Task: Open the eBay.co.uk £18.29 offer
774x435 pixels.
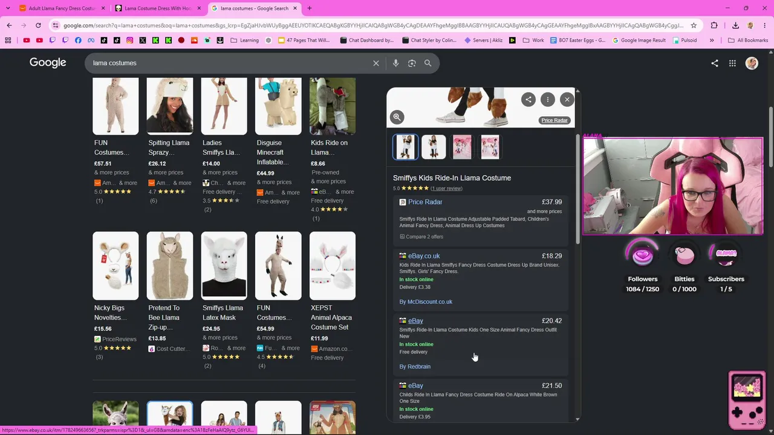Action: [424, 256]
